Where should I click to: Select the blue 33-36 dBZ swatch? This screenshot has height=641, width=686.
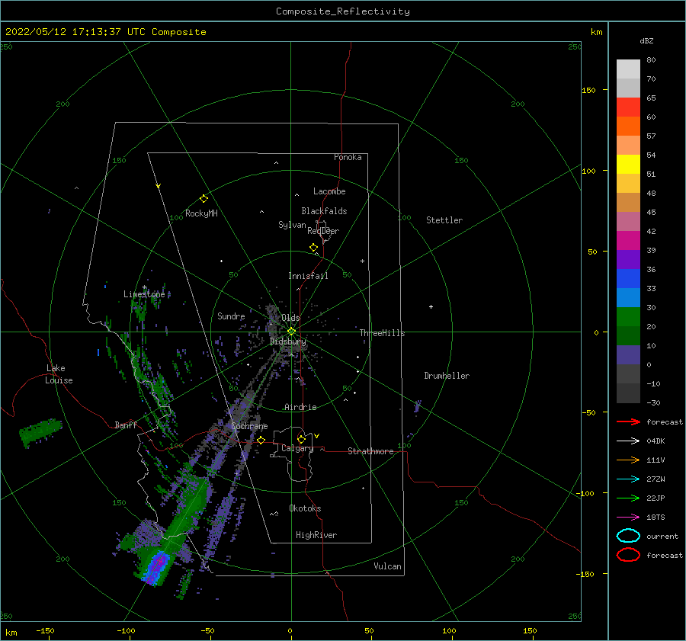click(x=628, y=279)
